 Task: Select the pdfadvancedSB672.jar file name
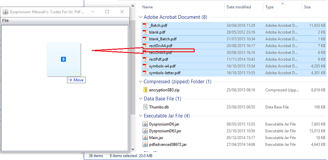[x=168, y=144]
